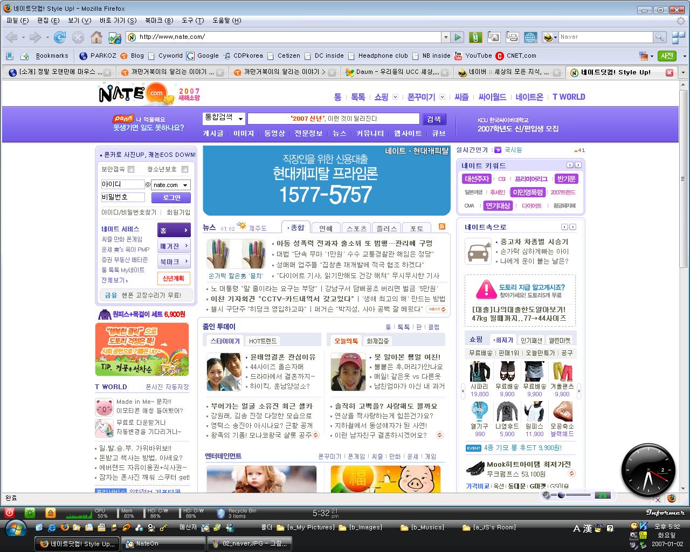Toggle the 보안접속 checkbox
Screen dimensions: 690x552
pyautogui.click(x=131, y=169)
